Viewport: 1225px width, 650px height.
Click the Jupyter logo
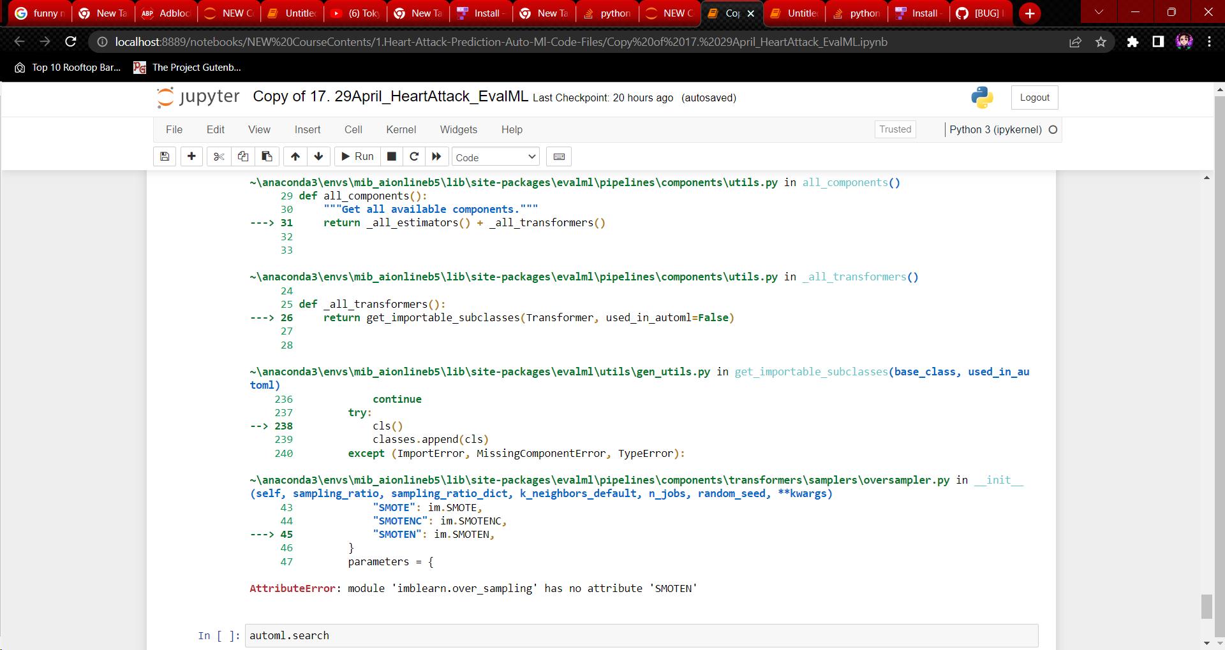coord(198,97)
